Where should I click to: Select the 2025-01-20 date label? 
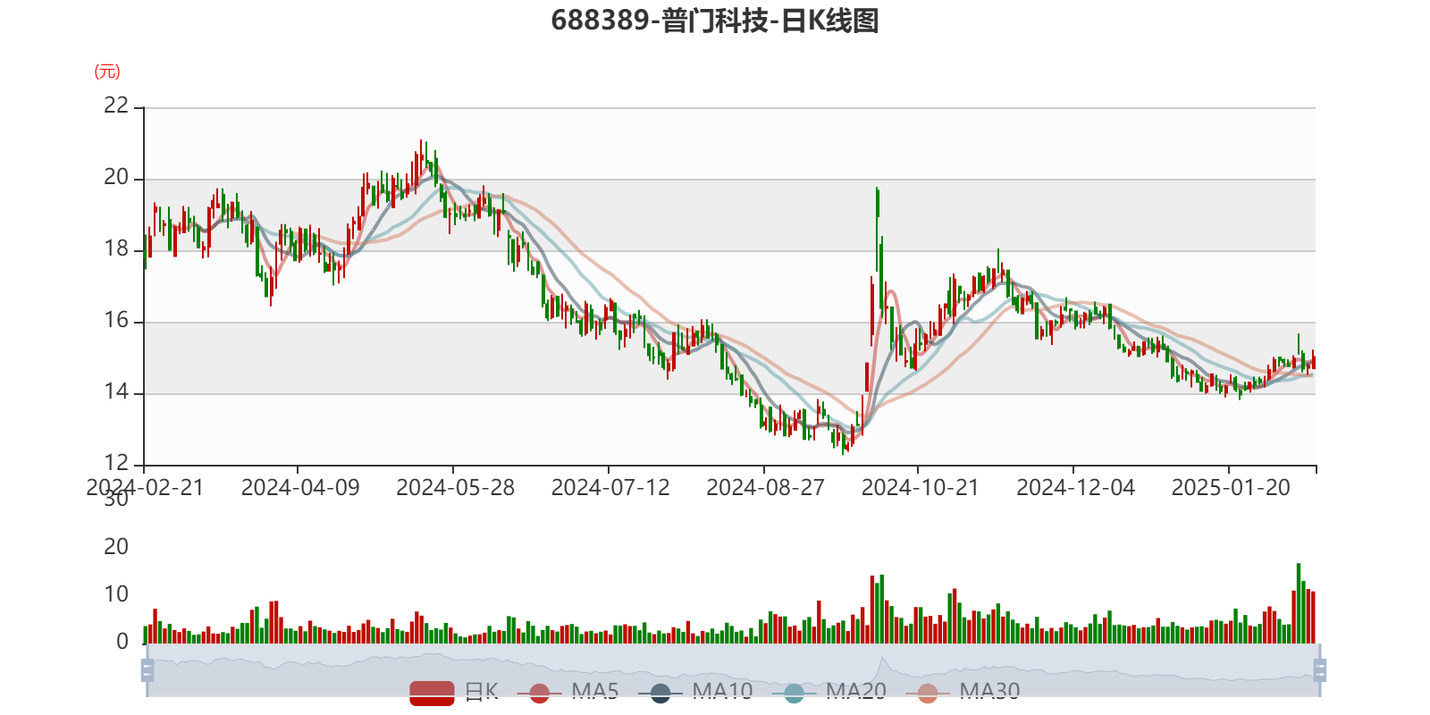(x=1231, y=487)
